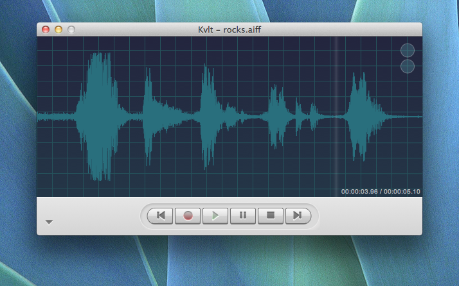Click the time readout 00:00:03.96 / 00:00:05.10
Image resolution: width=459 pixels, height=286 pixels.
pos(381,192)
